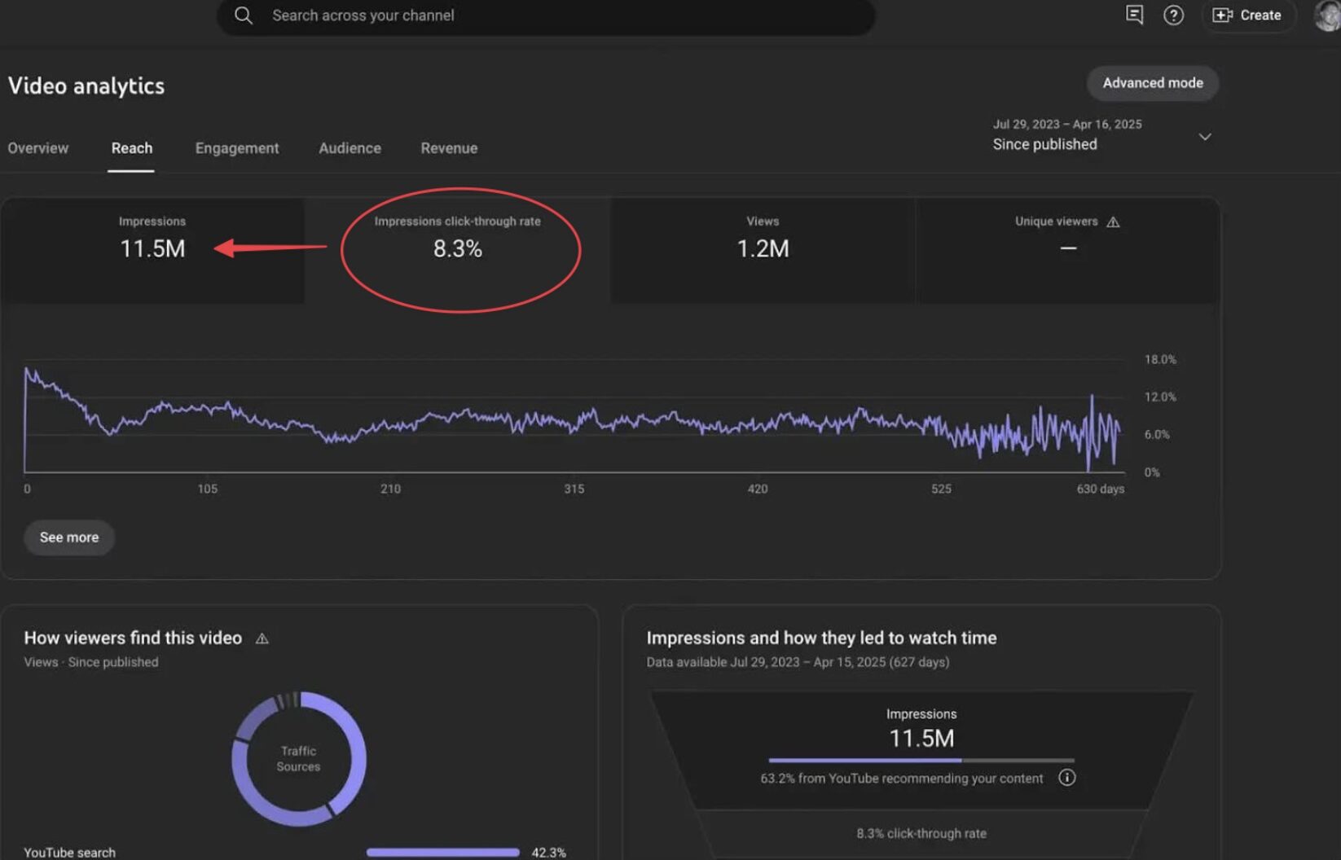The image size is (1341, 860).
Task: Click warning icon next to How viewers find
Action: coord(262,638)
